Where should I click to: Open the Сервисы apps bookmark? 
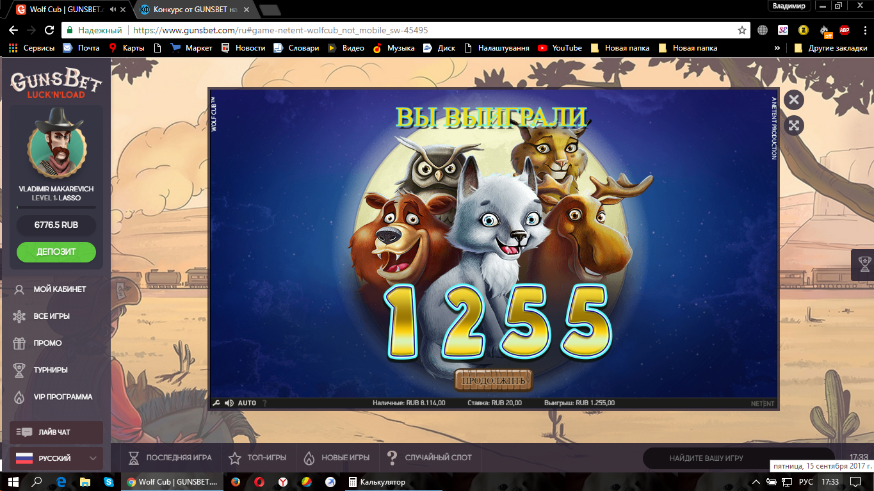tap(31, 48)
